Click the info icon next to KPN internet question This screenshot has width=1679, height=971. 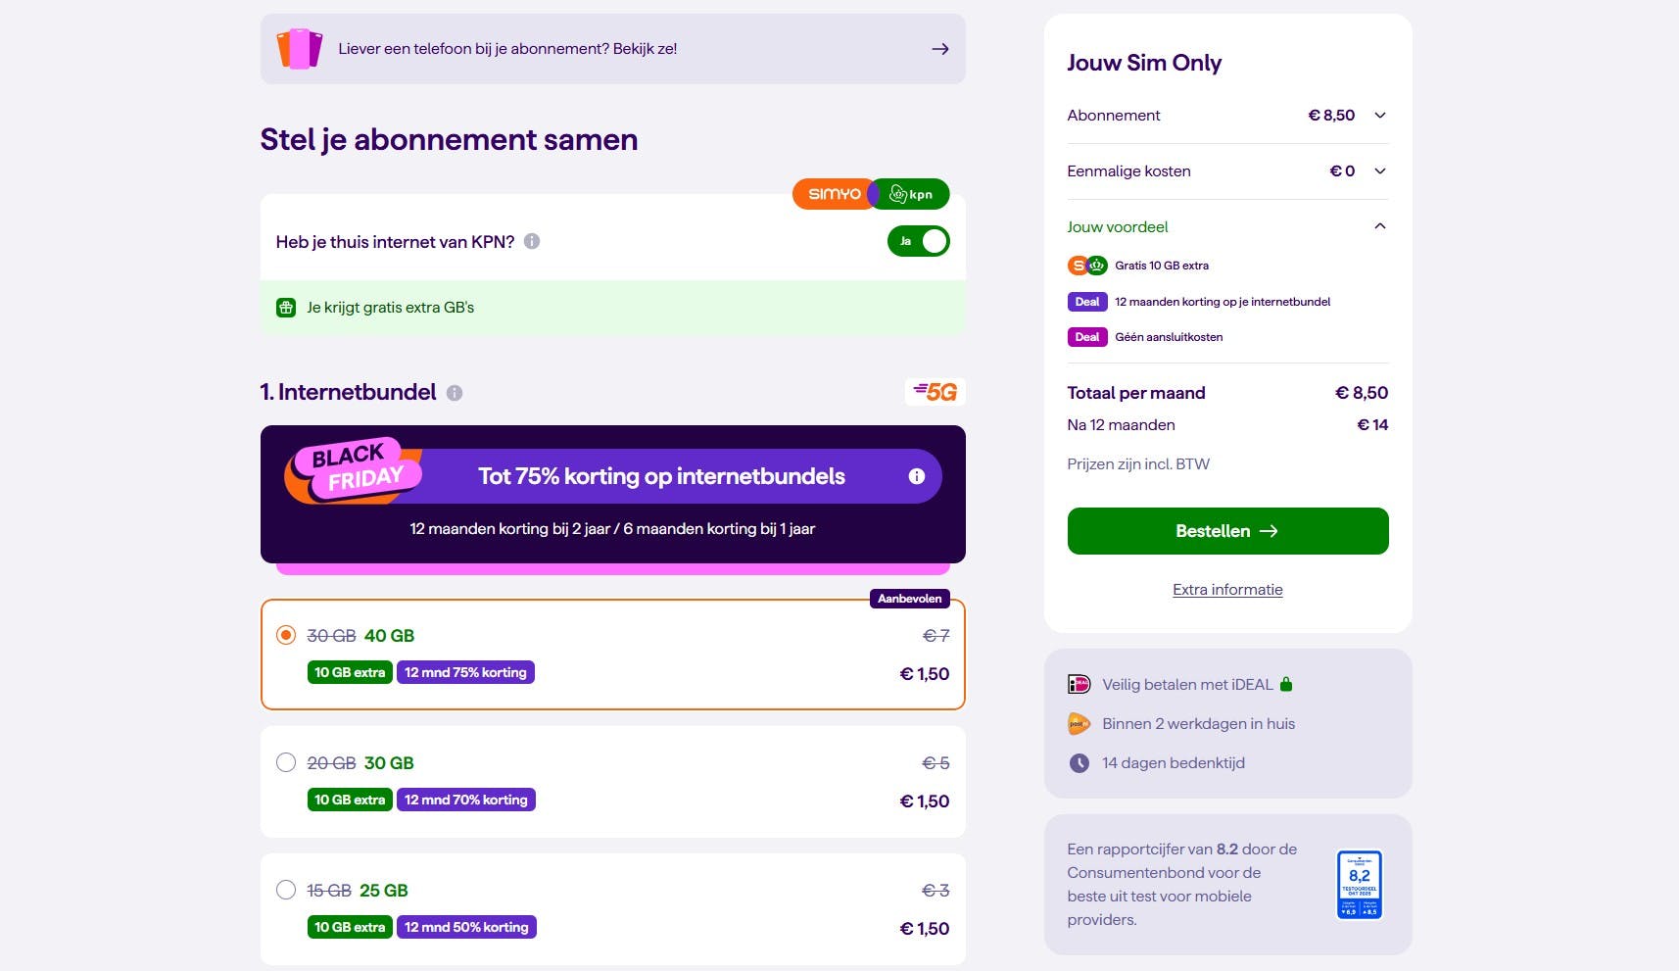click(532, 241)
